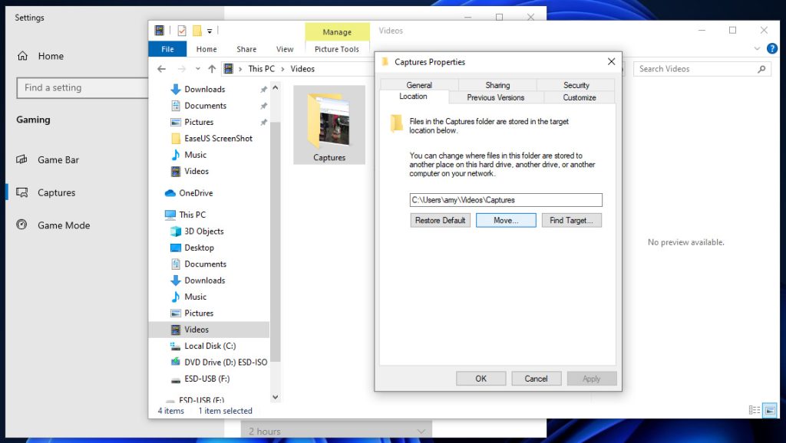
Task: Switch to large thumbnails view icon
Action: click(770, 411)
